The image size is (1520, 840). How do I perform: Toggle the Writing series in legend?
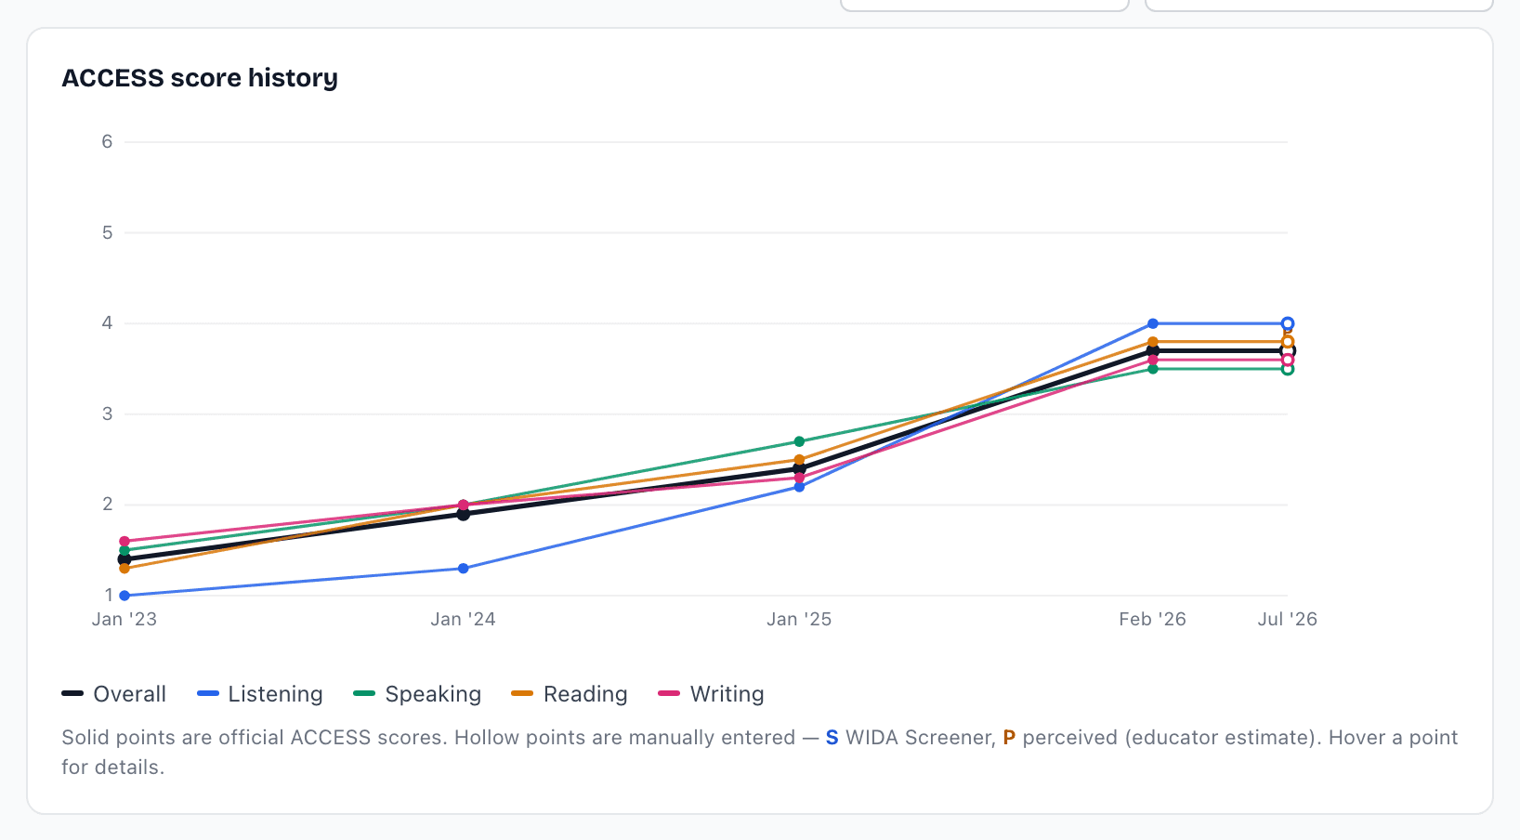[711, 694]
